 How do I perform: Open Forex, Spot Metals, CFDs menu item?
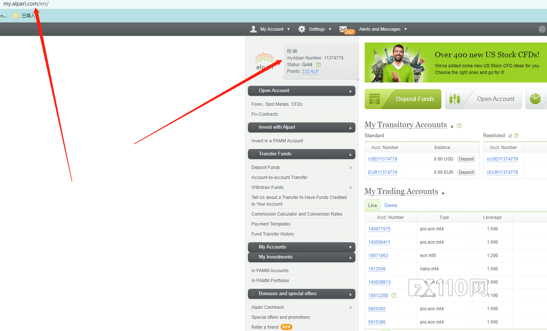click(277, 104)
